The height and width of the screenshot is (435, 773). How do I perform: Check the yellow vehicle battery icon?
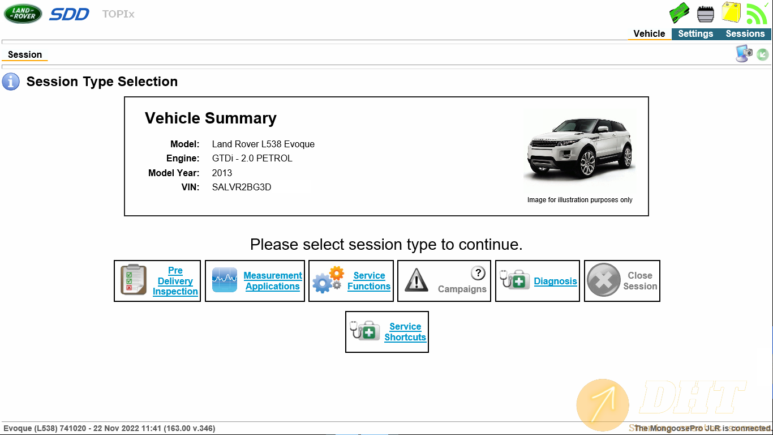point(731,12)
